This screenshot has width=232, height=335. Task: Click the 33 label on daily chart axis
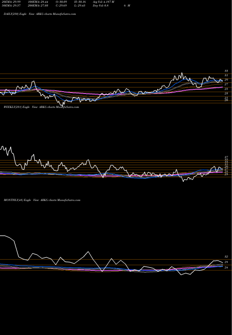tap(226, 71)
